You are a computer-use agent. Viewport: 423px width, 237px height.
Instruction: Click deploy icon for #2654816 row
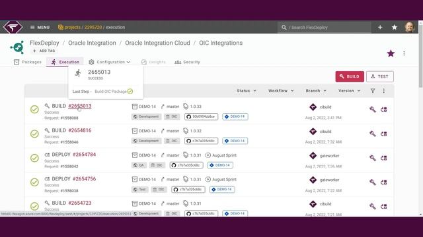pos(383,134)
